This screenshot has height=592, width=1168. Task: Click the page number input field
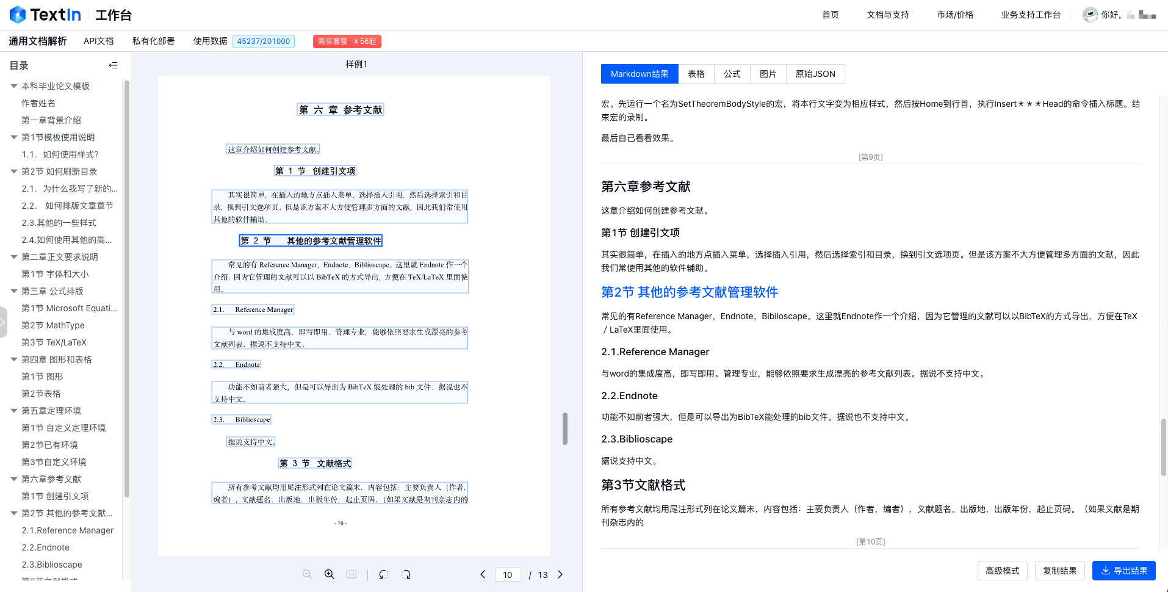507,575
